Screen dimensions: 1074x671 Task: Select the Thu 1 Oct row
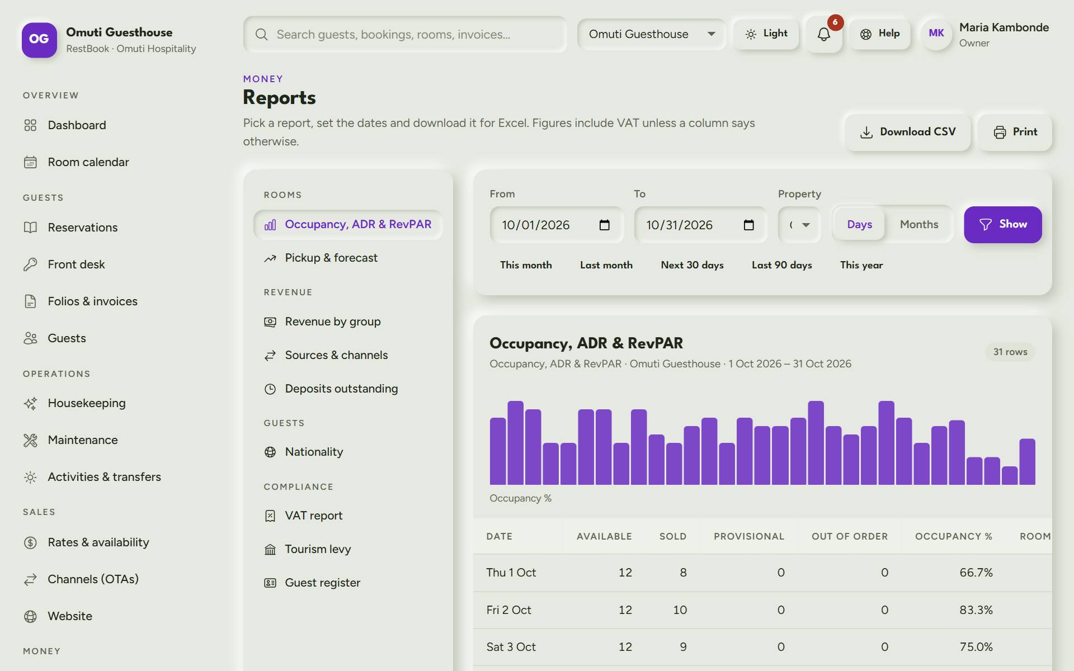pyautogui.click(x=762, y=573)
